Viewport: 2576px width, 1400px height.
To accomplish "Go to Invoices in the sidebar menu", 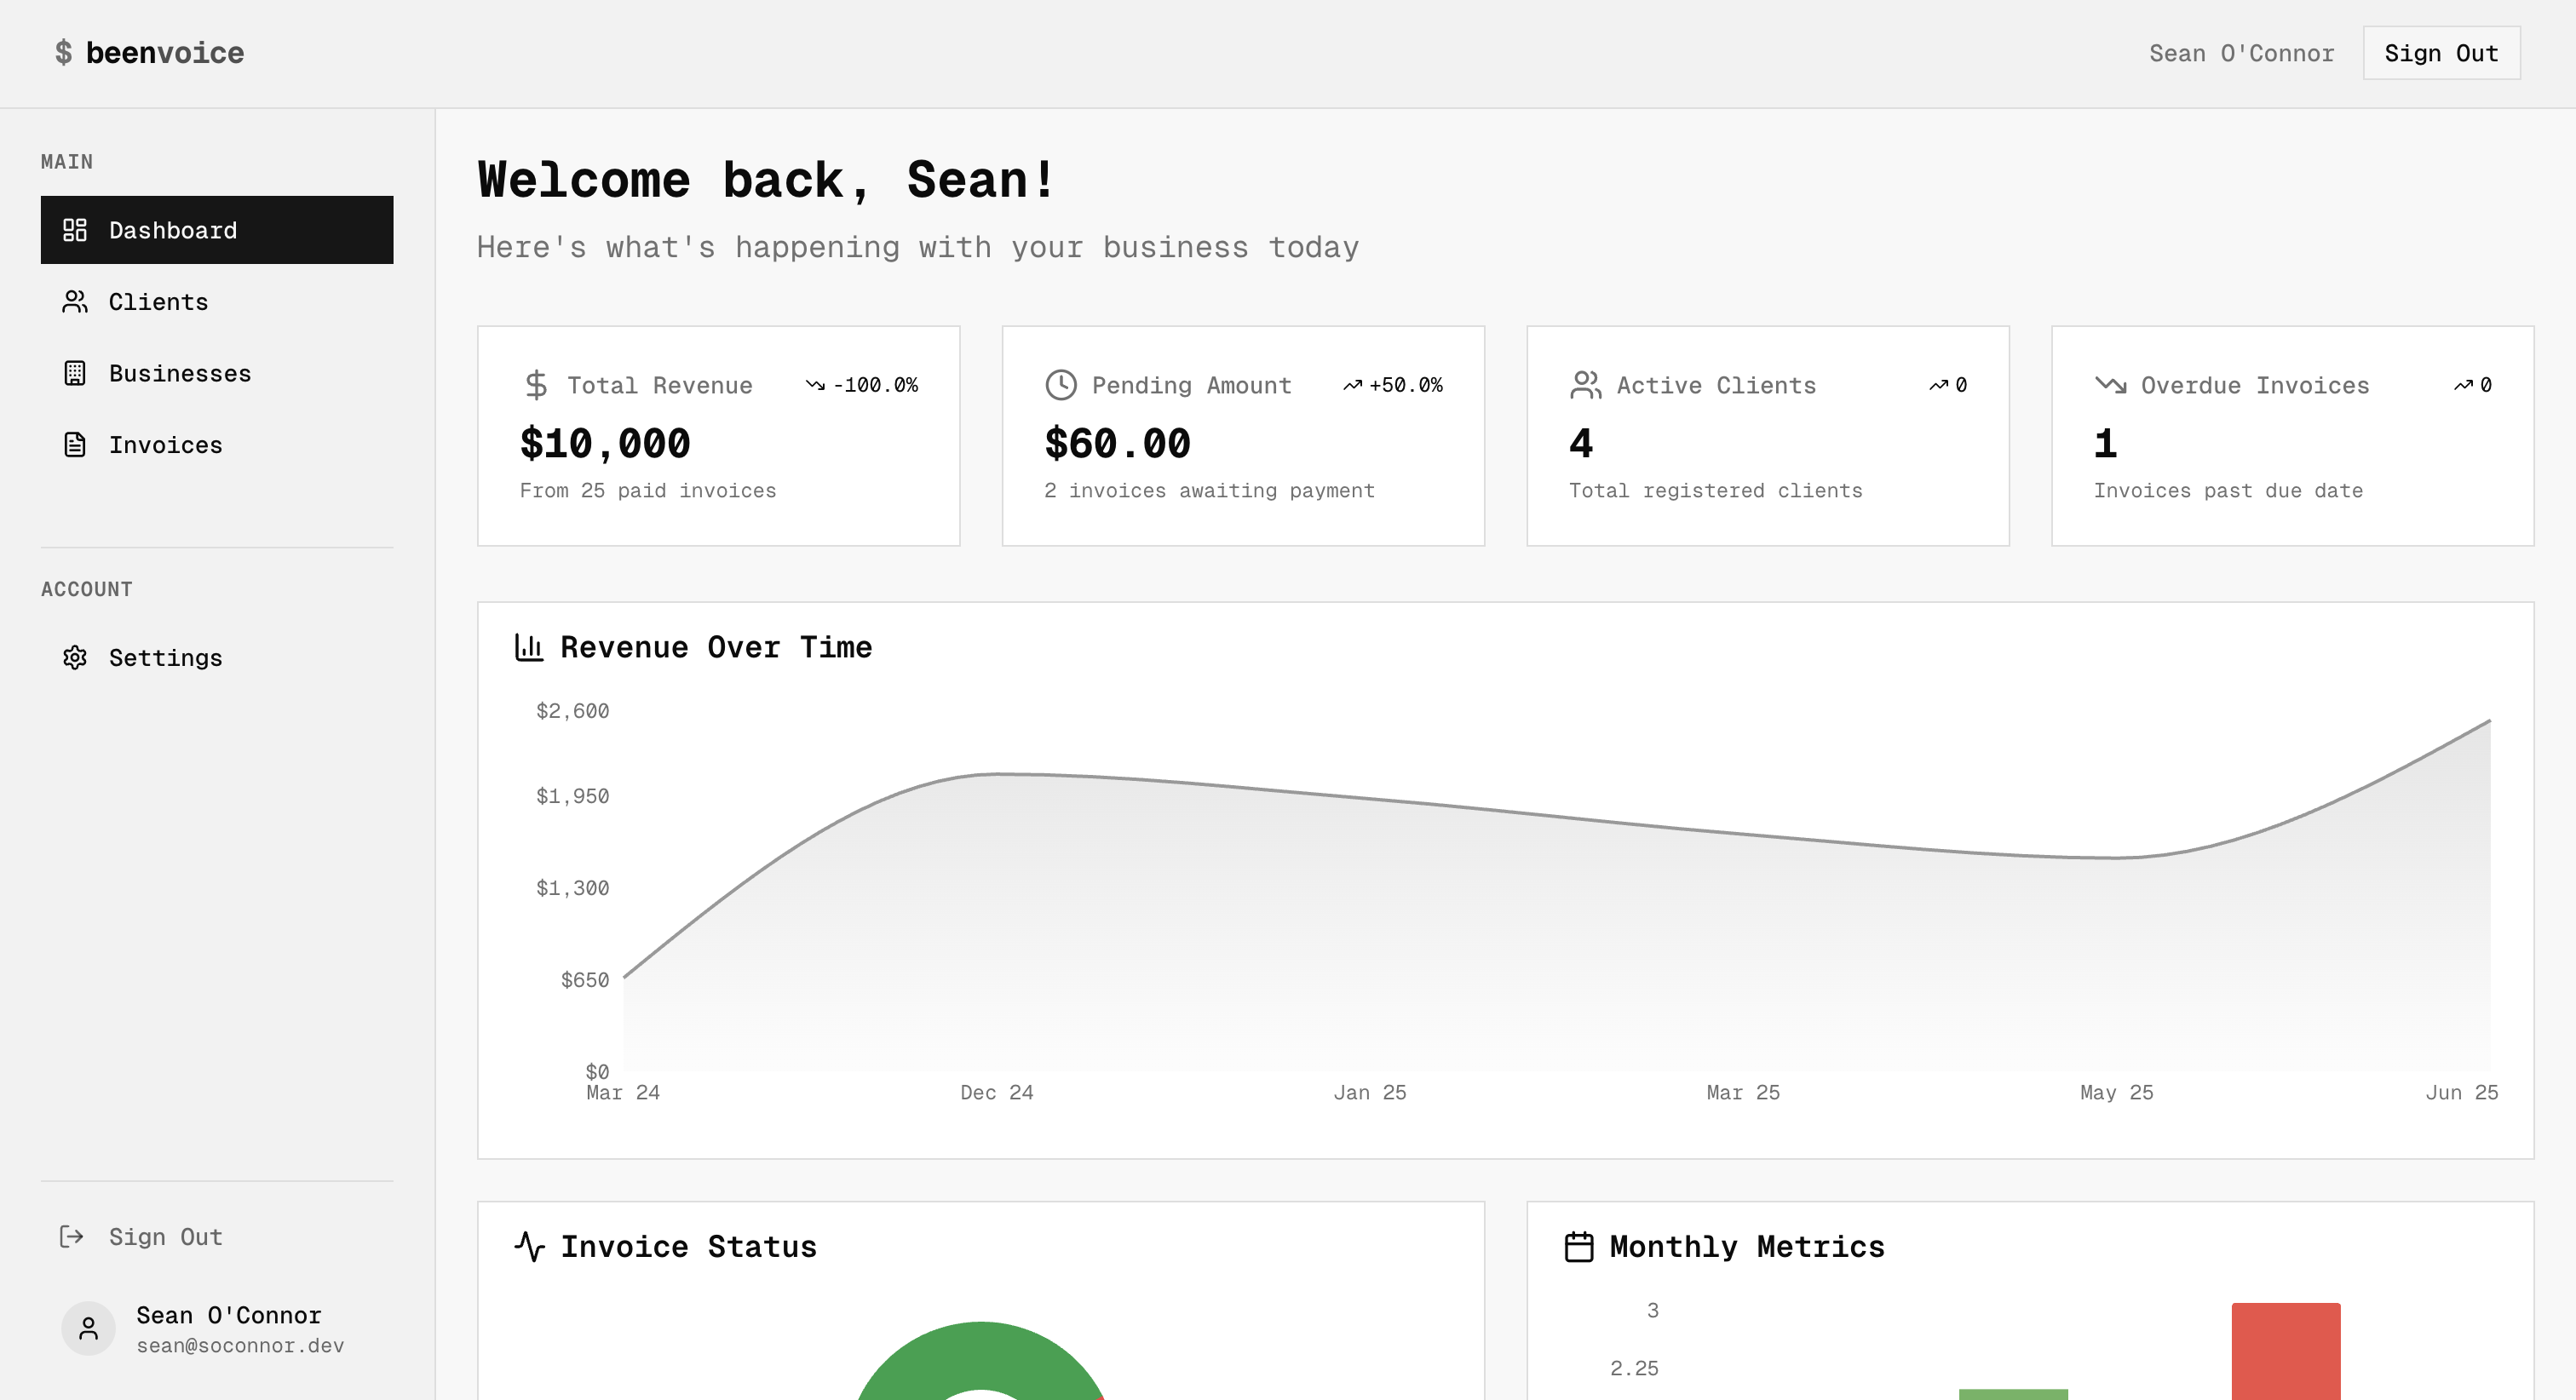I will (x=165, y=445).
